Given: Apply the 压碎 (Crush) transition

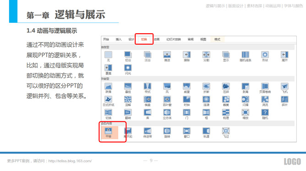Looking at the screenshot, I should (226, 88).
